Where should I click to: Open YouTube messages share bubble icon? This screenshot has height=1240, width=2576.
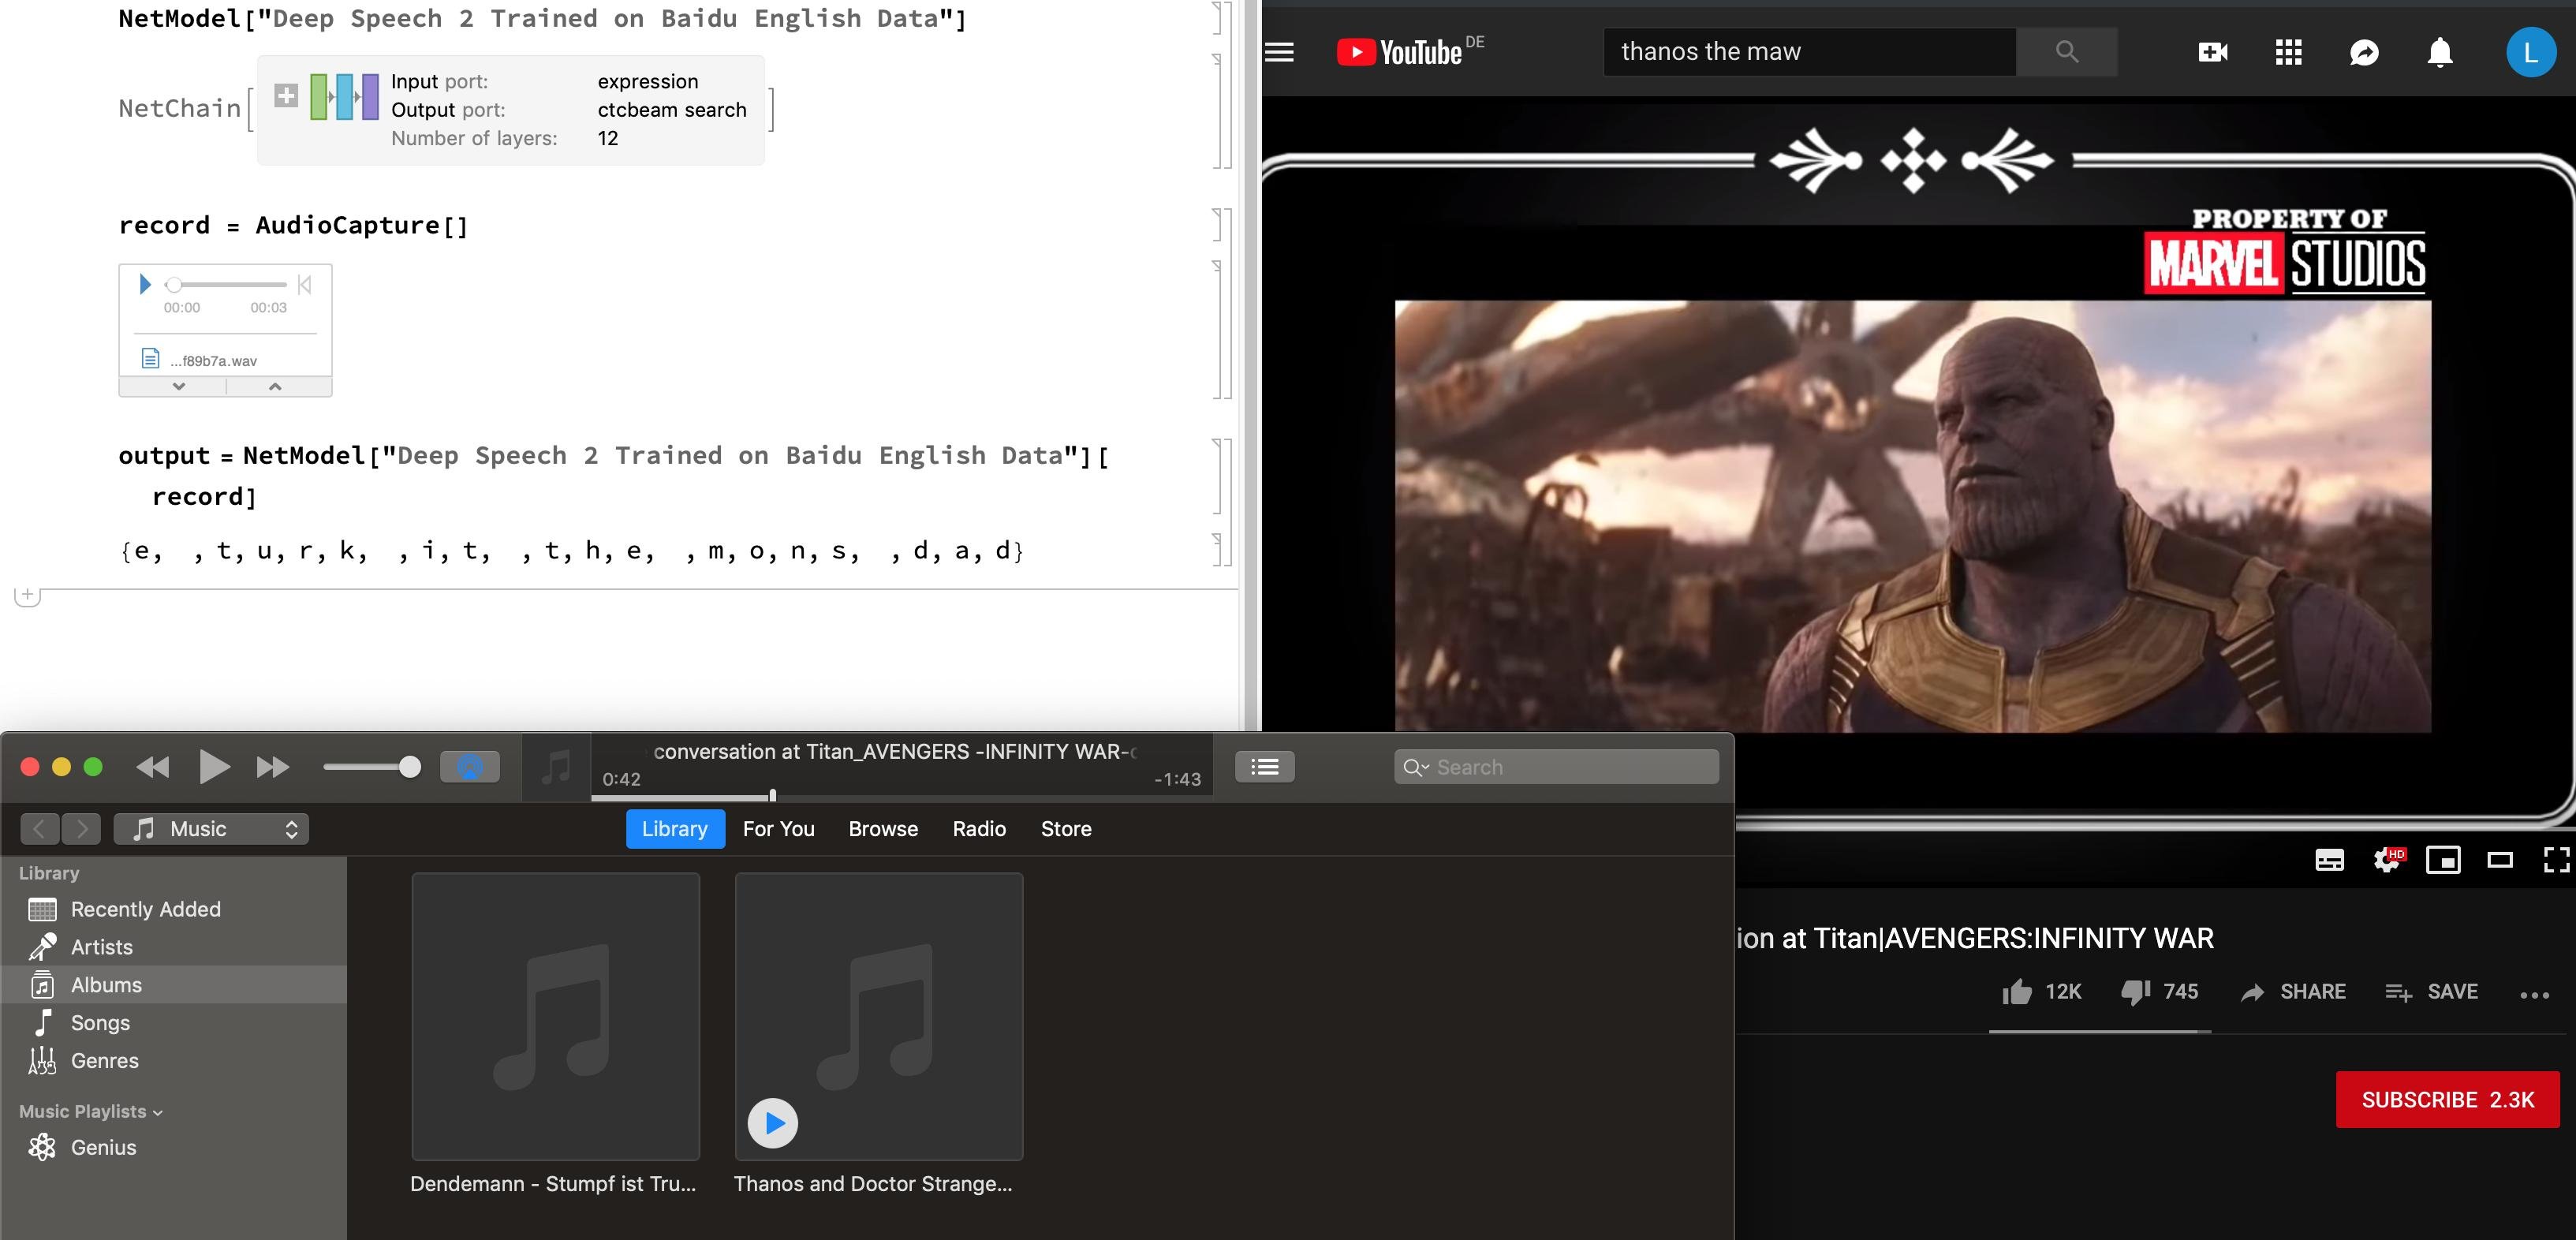(2364, 52)
